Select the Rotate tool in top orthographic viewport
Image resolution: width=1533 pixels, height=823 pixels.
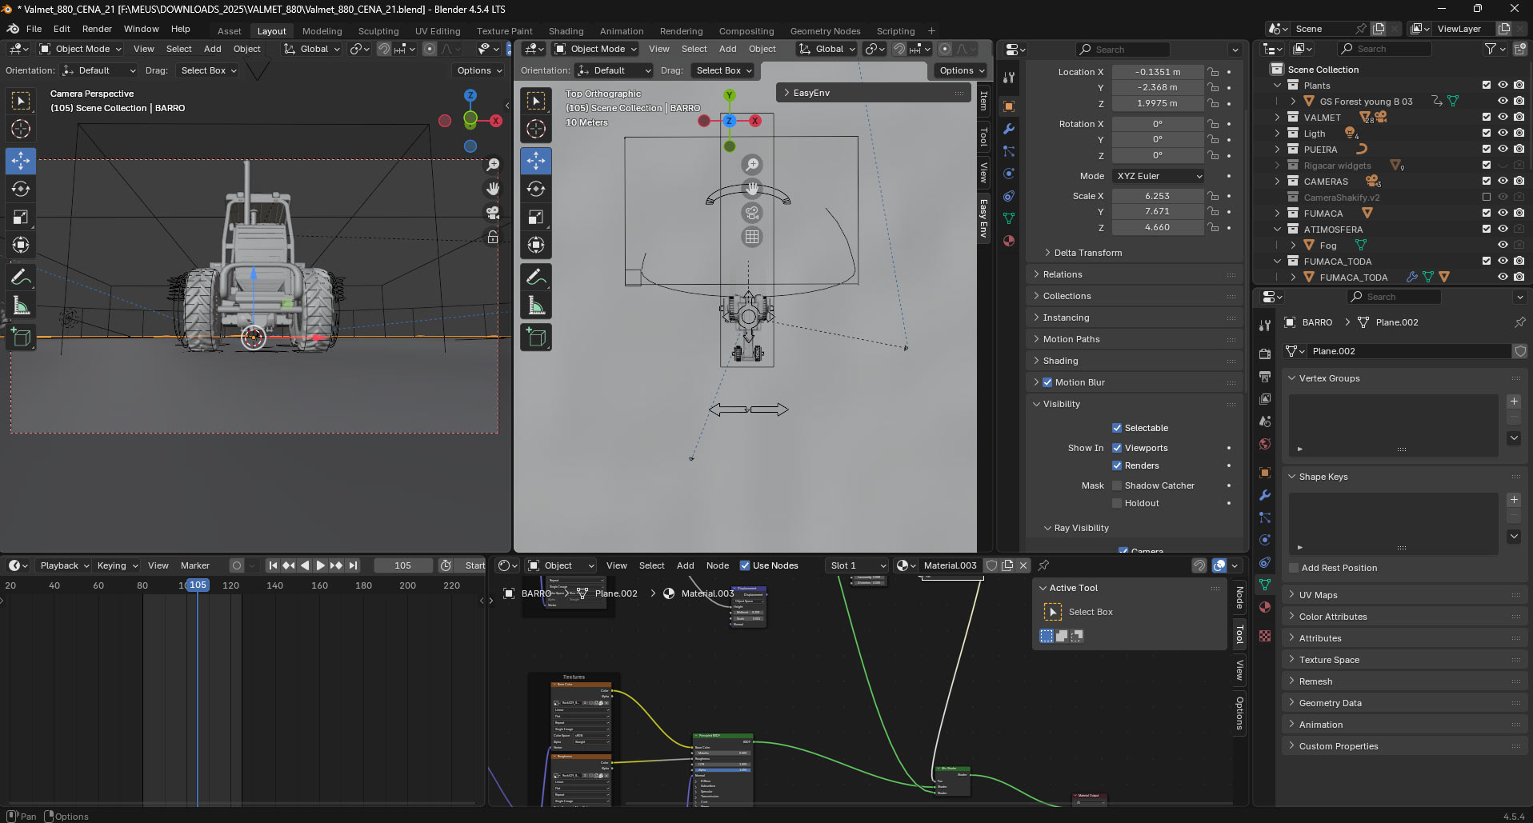tap(536, 189)
